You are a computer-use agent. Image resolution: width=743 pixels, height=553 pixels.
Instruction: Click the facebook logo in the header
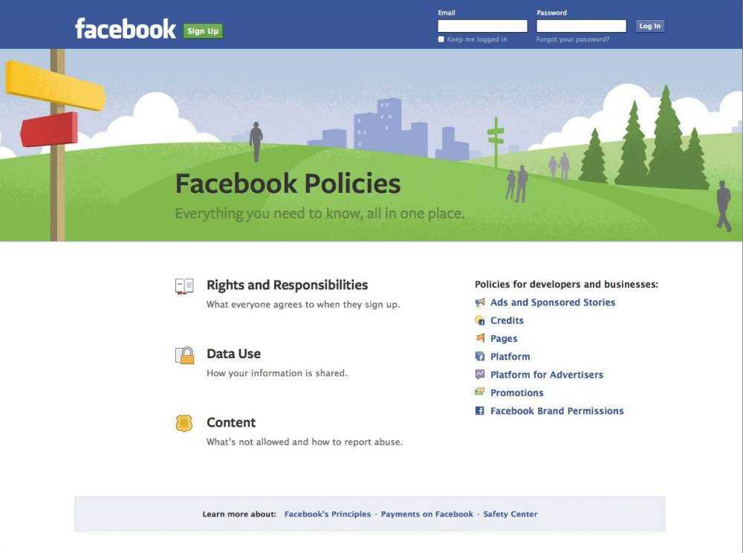126,27
